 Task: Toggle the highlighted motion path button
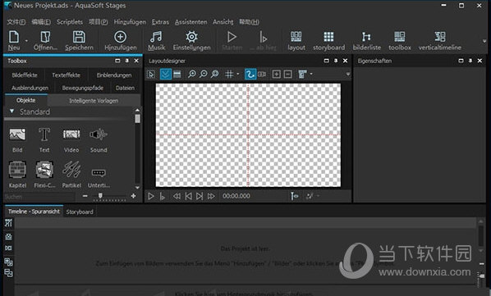coord(250,74)
